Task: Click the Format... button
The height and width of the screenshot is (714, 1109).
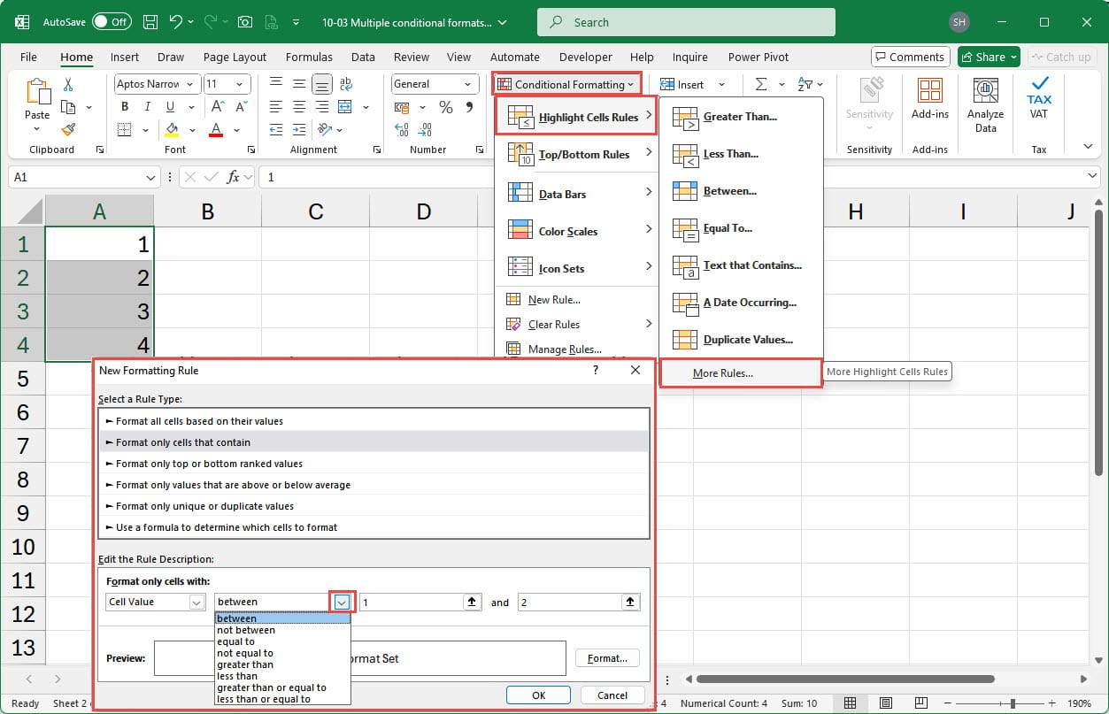Action: (x=607, y=658)
